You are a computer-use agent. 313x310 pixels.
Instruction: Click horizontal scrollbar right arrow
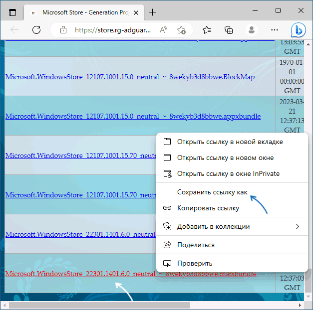coord(300,305)
